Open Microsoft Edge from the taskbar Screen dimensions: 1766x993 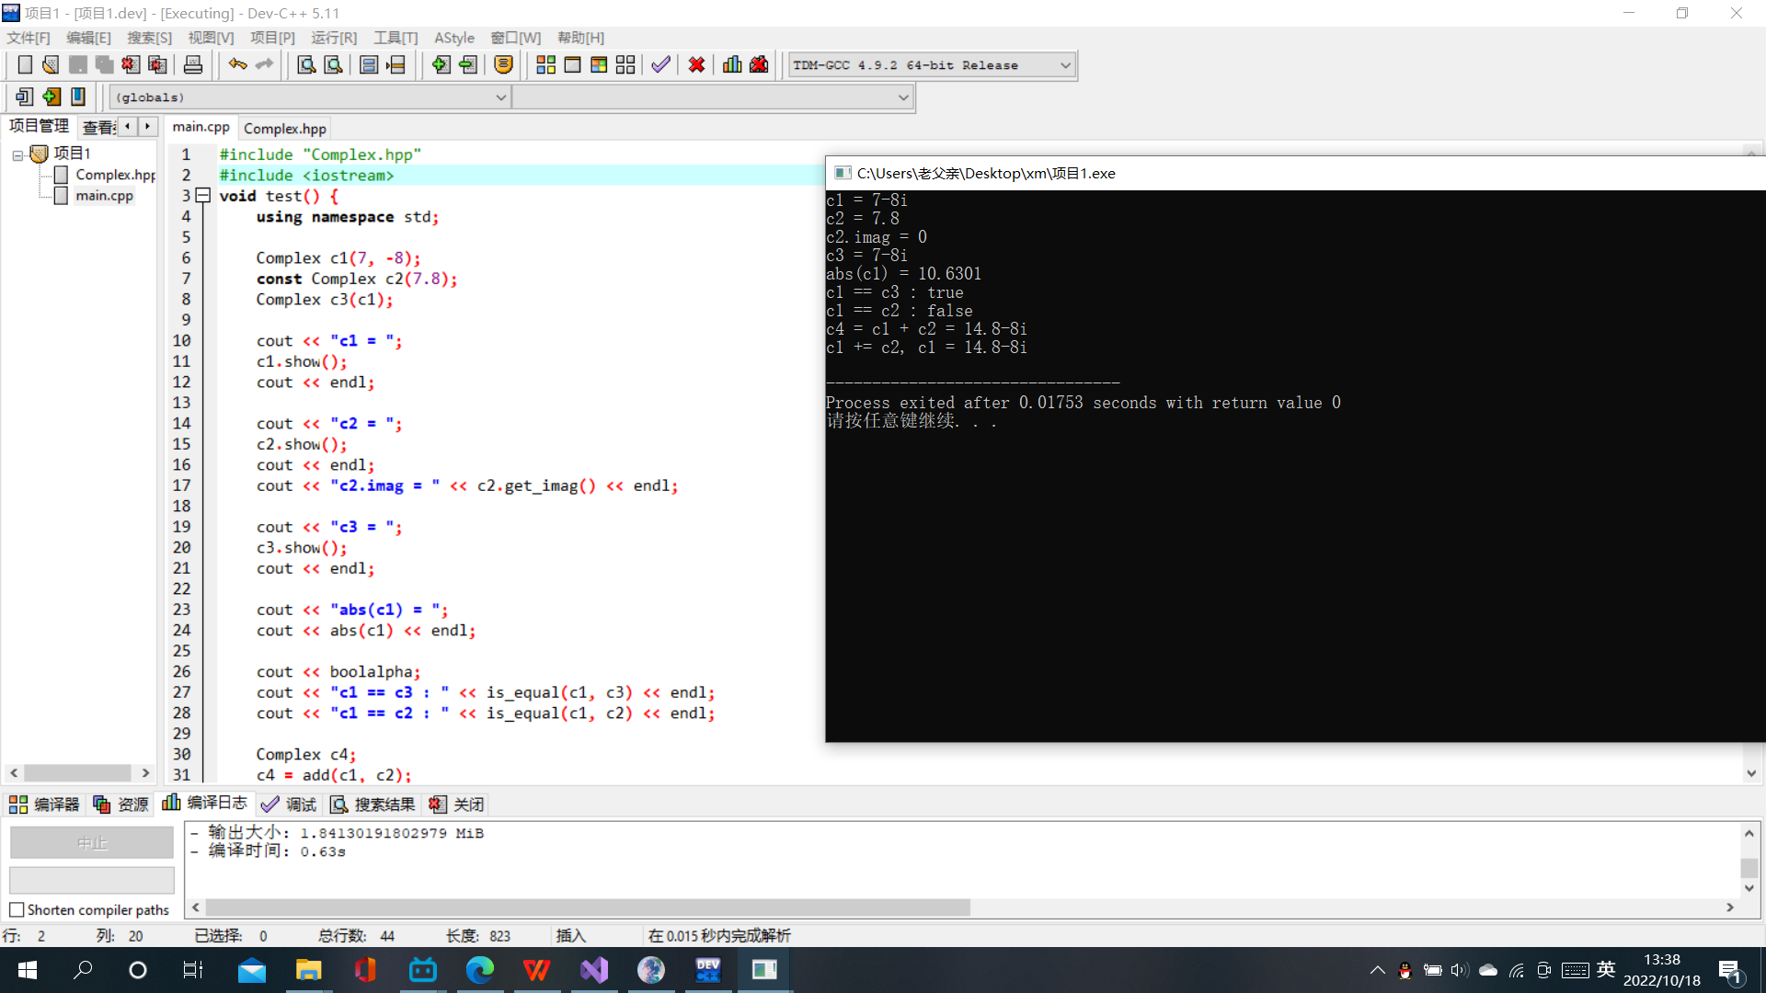pyautogui.click(x=479, y=970)
